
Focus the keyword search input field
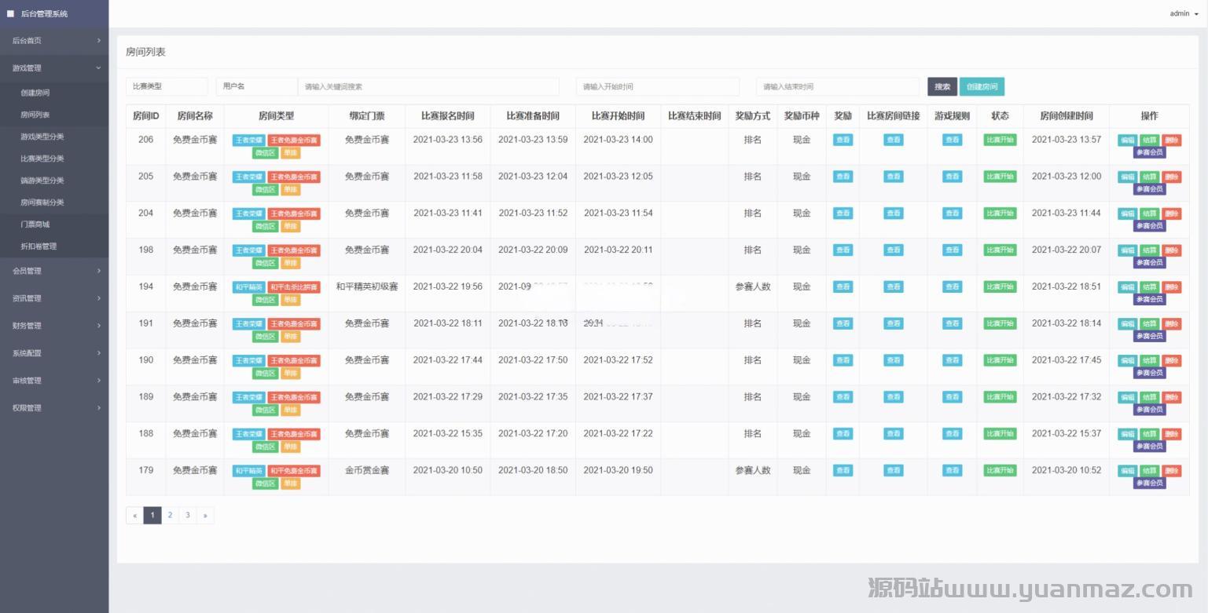(428, 86)
